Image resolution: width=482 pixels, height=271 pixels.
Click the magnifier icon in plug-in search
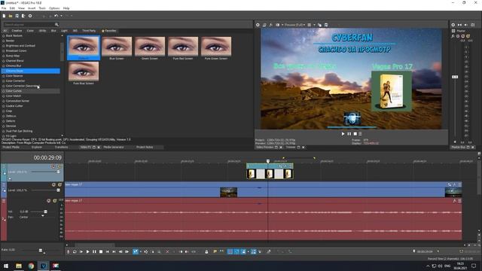(x=56, y=24)
